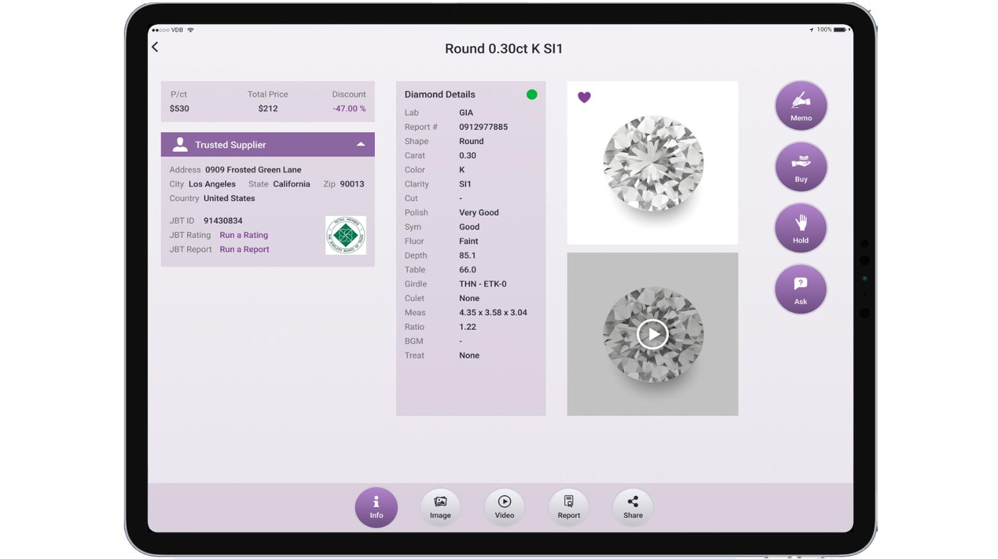Click the -47.00 % discount value
Image resolution: width=998 pixels, height=559 pixels.
tap(349, 109)
